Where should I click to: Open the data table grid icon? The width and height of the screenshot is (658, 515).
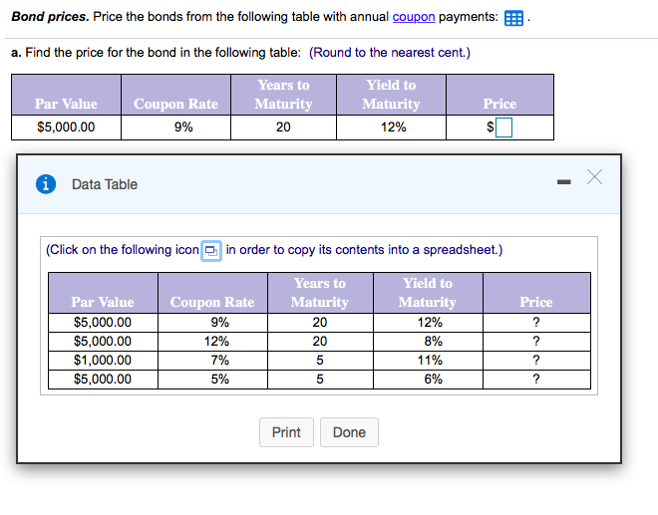click(513, 18)
